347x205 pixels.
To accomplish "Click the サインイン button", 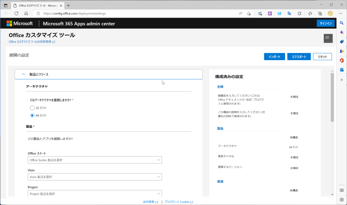I will [x=326, y=23].
